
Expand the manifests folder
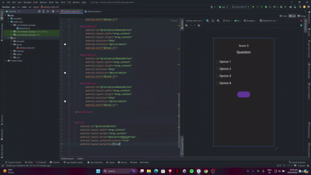click(x=9, y=18)
